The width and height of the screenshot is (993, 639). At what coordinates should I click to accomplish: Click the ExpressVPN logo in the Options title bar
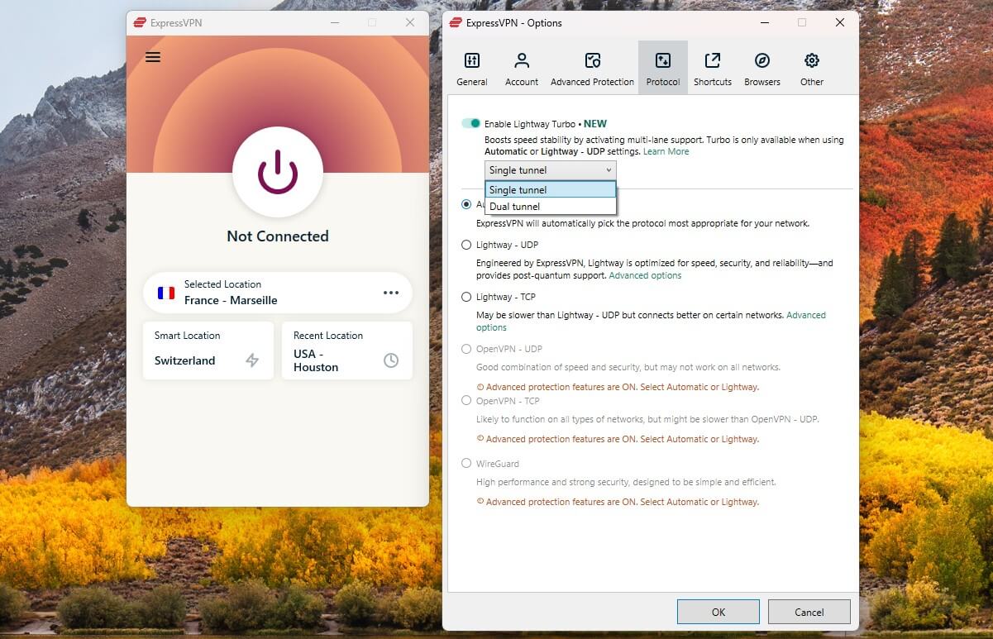click(x=456, y=22)
